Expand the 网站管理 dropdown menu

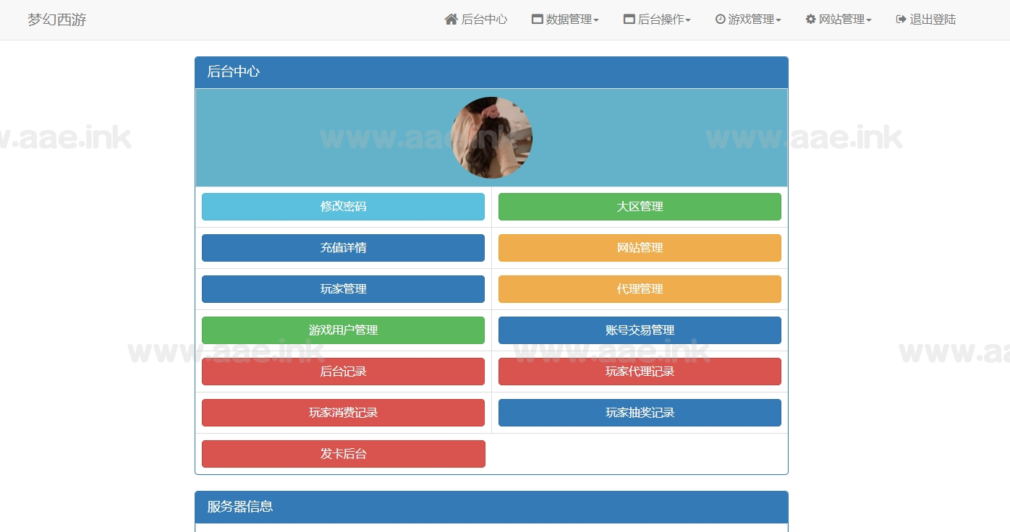tap(839, 20)
